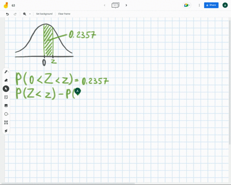Click the blue Share button
Viewport: 231px width, 185px height.
coord(211,5)
